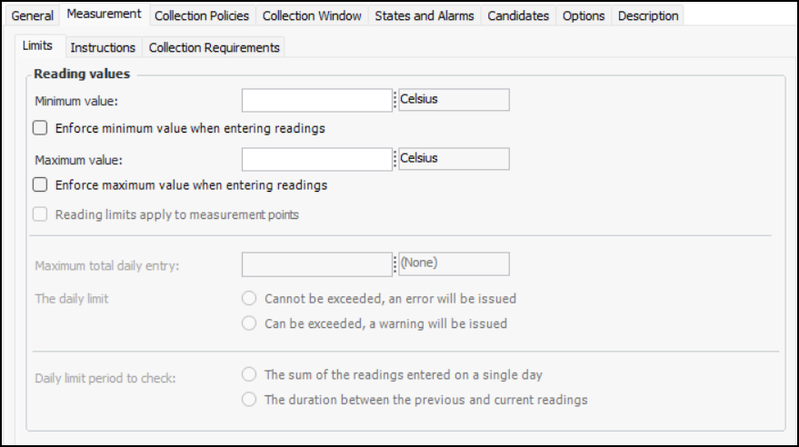The image size is (799, 447).
Task: Open the minimum value Celsius unit selector
Action: (x=453, y=100)
